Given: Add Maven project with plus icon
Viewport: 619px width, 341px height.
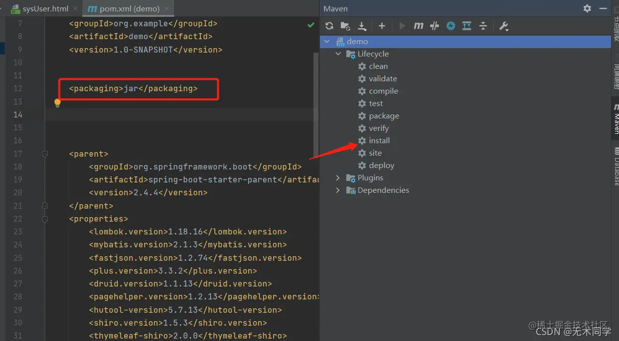Looking at the screenshot, I should (382, 26).
